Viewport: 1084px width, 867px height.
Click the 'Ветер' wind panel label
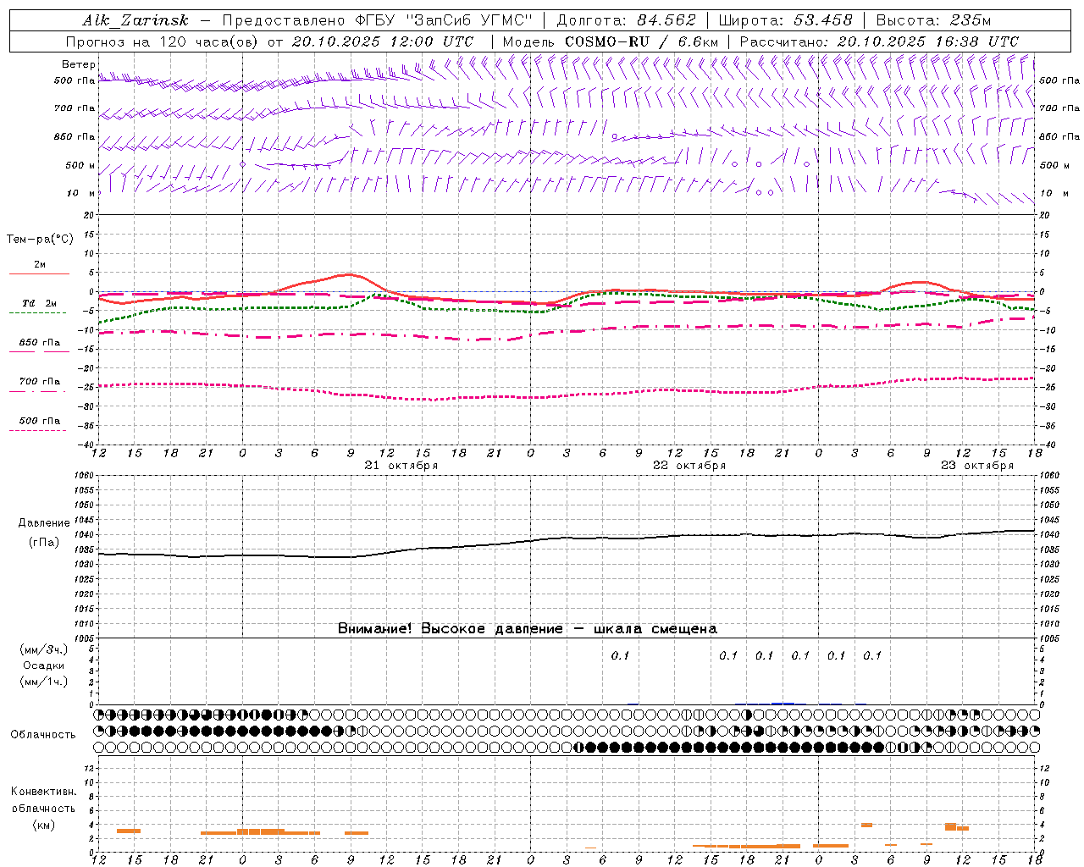[x=78, y=64]
